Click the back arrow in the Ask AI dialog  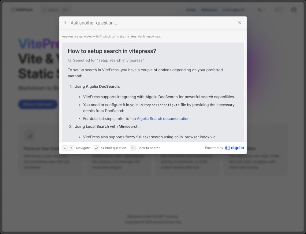66,23
